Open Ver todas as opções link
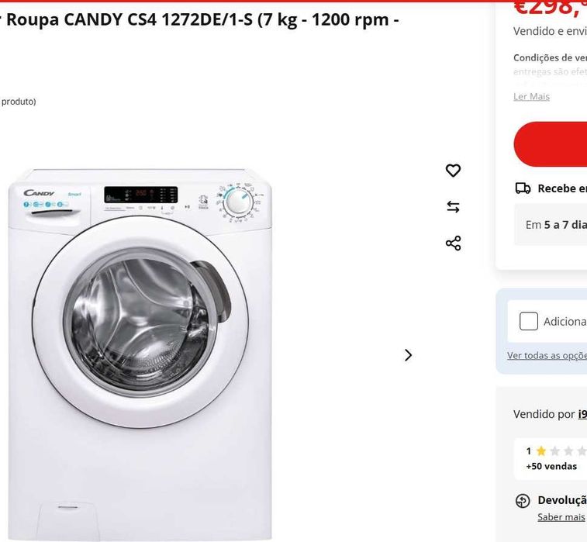 (546, 356)
